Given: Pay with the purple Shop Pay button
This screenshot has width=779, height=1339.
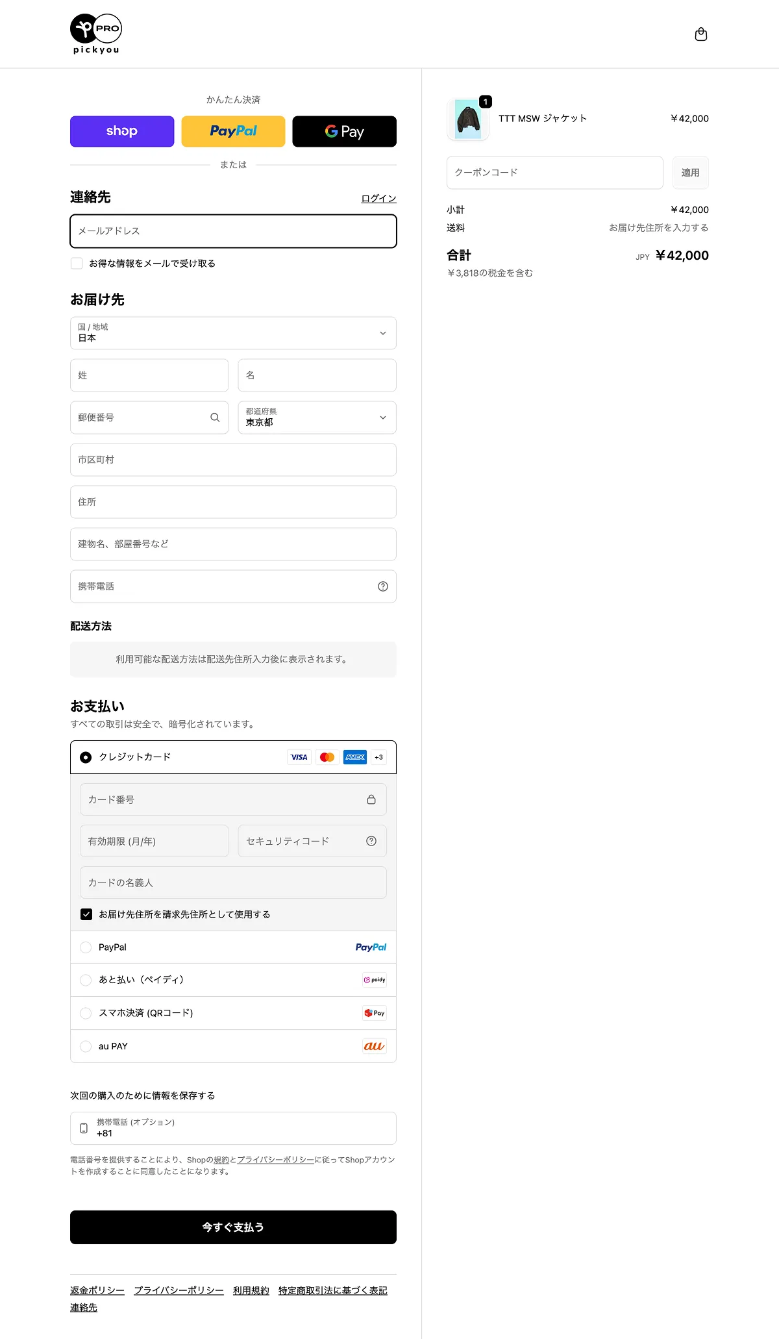Looking at the screenshot, I should pyautogui.click(x=122, y=131).
